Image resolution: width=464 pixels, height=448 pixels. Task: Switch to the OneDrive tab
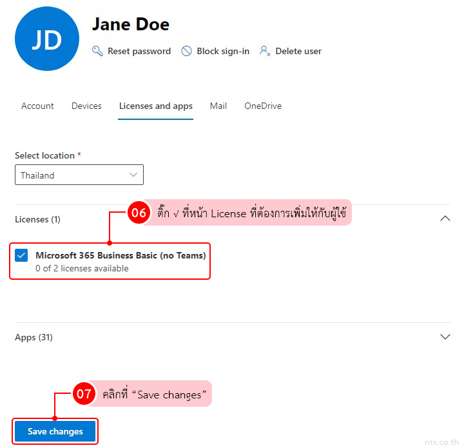tap(262, 106)
